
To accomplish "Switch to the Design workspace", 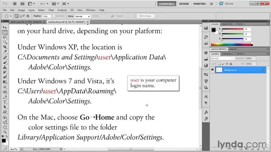I will [184, 4].
